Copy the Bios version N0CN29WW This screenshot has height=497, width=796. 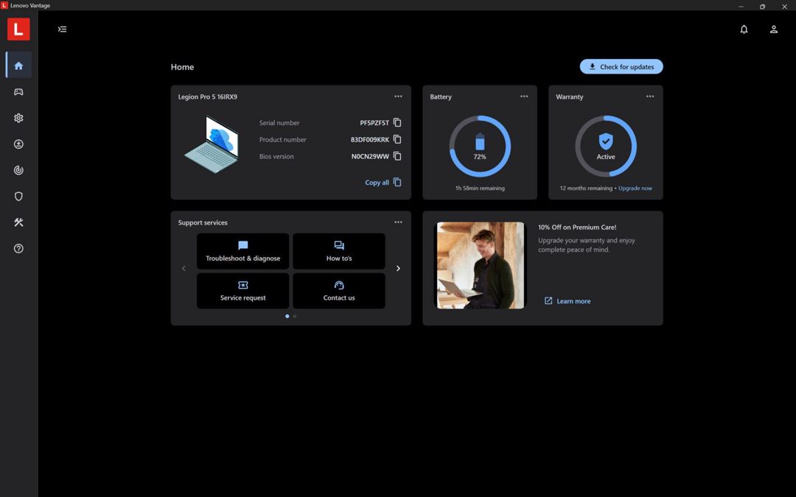pyautogui.click(x=397, y=156)
